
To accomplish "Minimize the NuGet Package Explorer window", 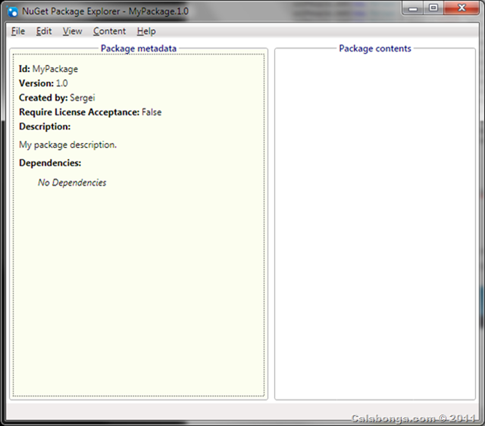I will [413, 8].
